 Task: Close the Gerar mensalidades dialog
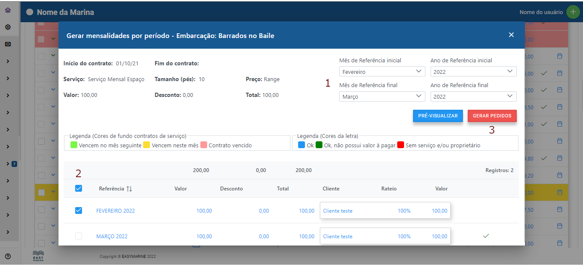(x=511, y=35)
